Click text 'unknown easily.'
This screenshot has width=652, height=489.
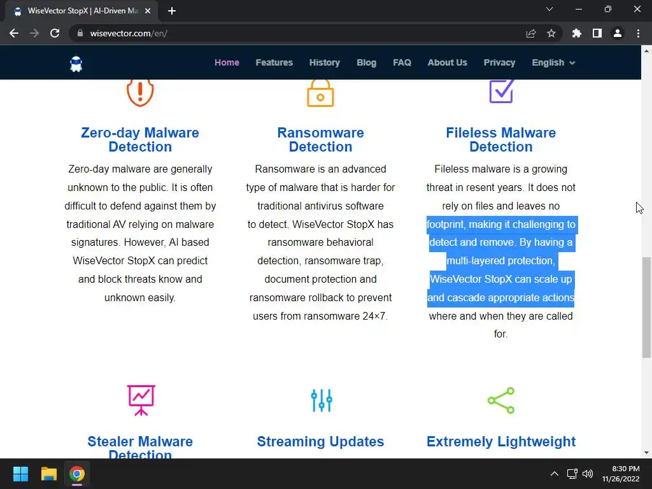(140, 298)
